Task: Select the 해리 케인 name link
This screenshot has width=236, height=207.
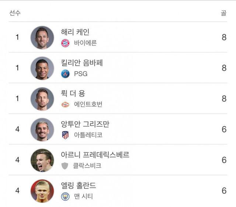Action: (75, 32)
